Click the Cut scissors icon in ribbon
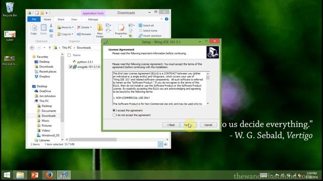323x181 pixels. tap(51, 26)
